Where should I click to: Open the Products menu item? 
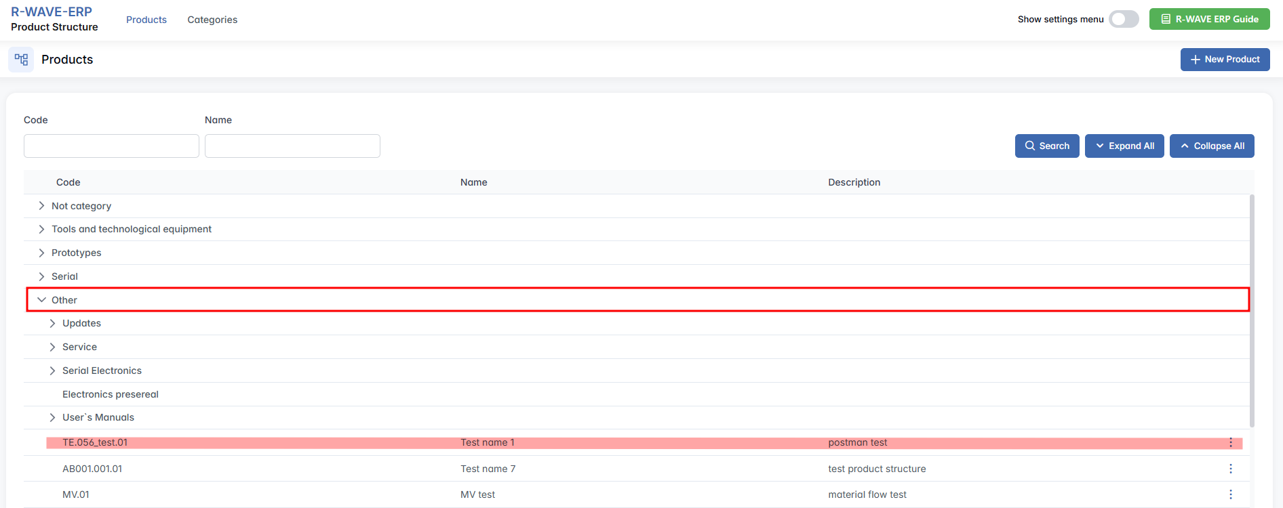tap(146, 20)
